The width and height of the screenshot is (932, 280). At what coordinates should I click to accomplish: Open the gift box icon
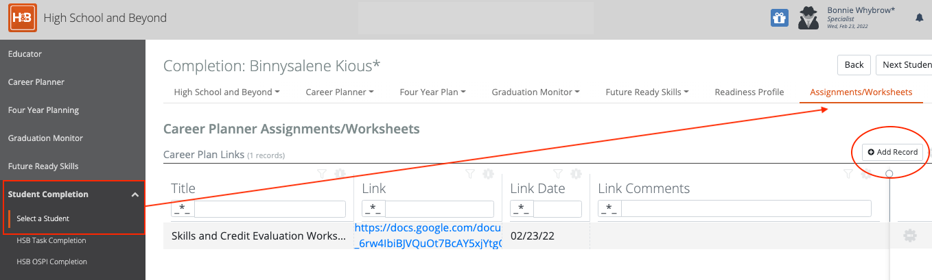(779, 18)
